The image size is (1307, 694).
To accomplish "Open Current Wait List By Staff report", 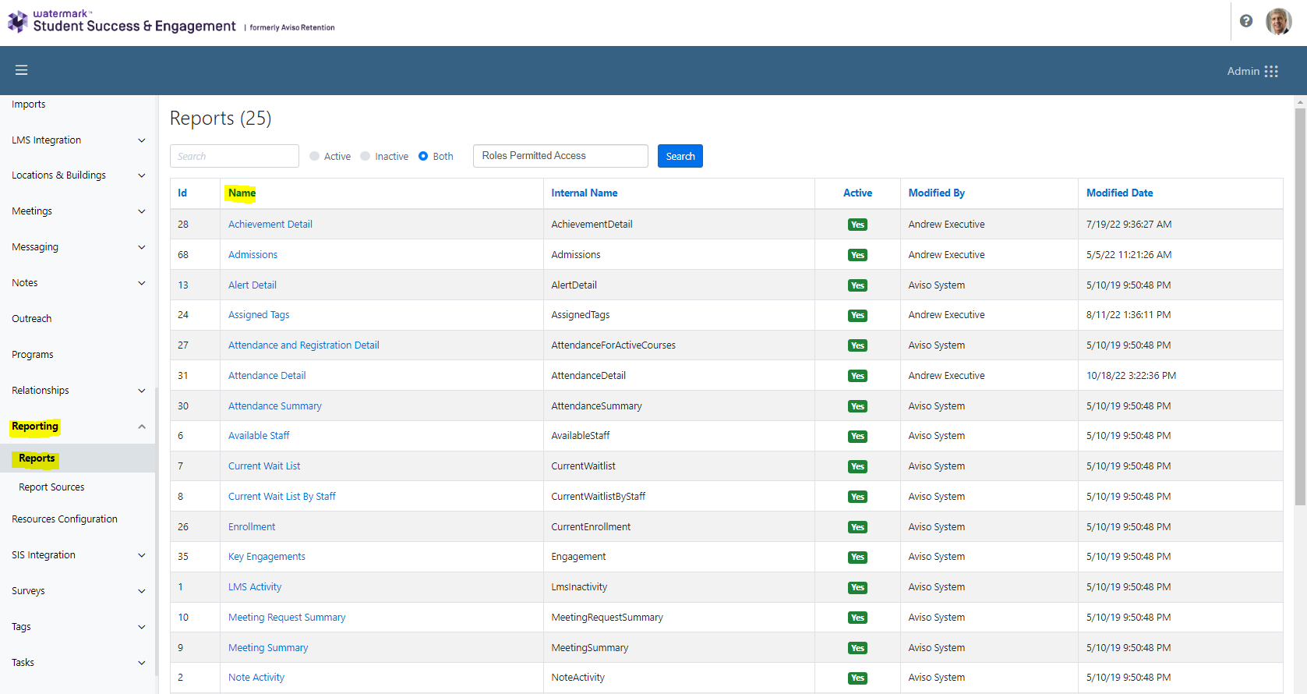I will tap(282, 497).
